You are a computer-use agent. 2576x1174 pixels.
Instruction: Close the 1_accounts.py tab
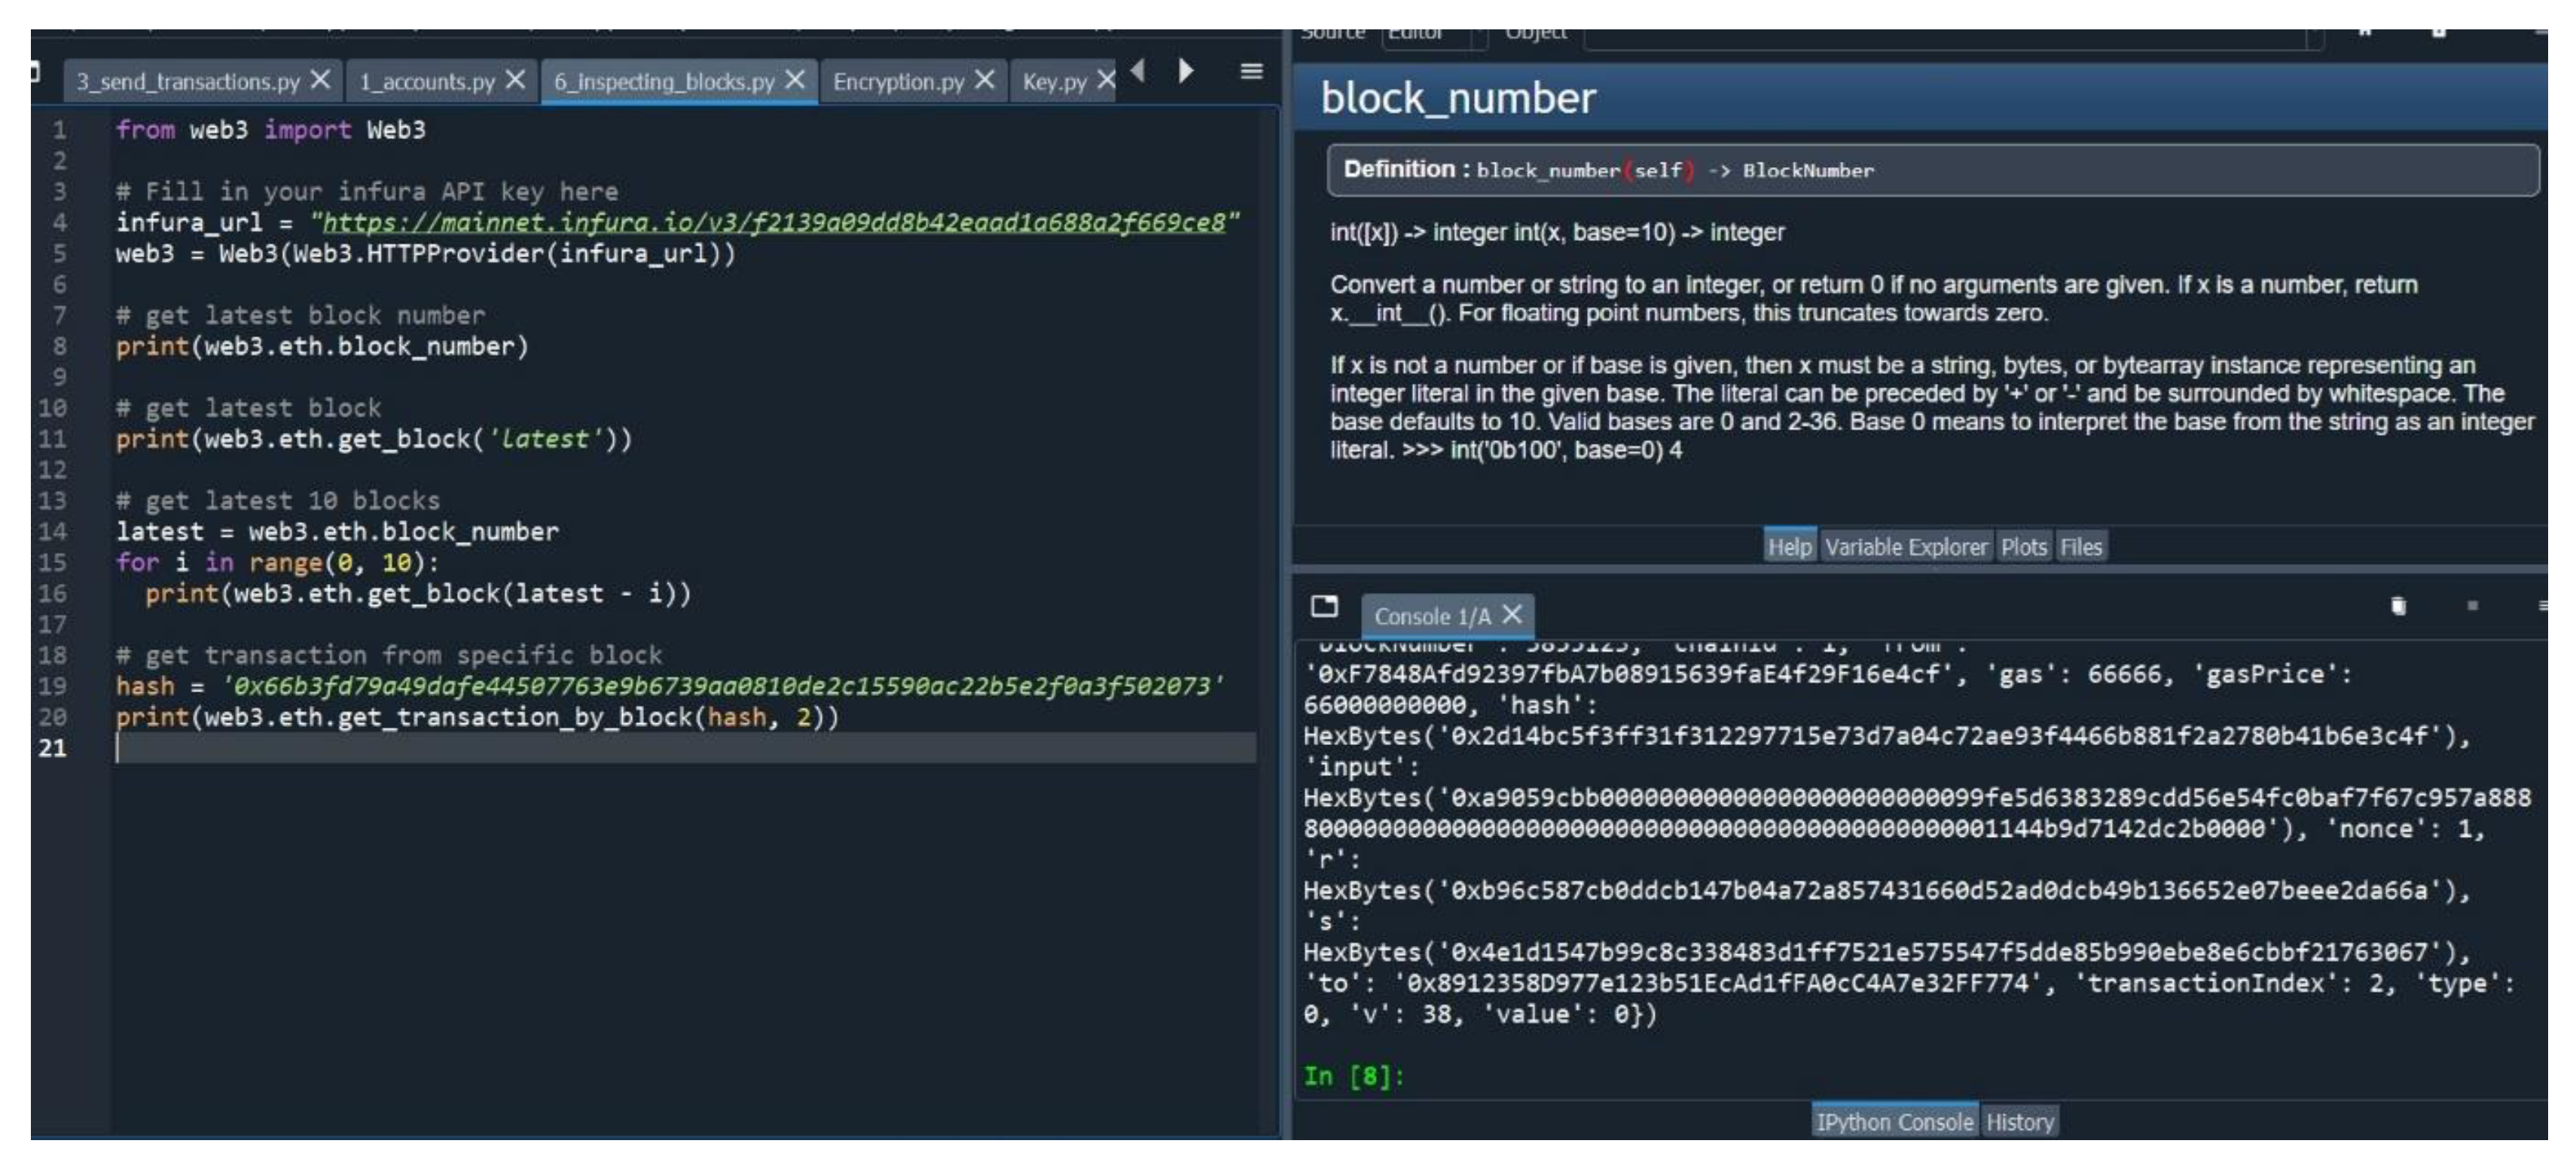pos(515,80)
